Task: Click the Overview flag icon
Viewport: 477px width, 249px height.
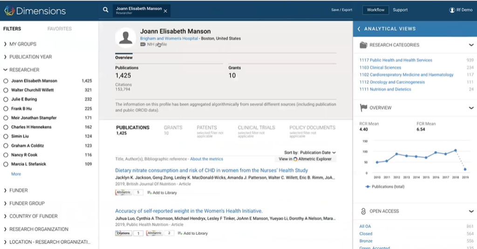Action: [x=363, y=108]
